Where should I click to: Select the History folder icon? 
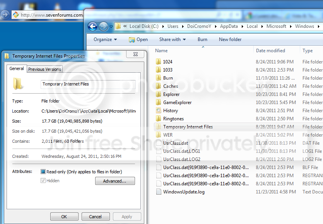[158, 111]
